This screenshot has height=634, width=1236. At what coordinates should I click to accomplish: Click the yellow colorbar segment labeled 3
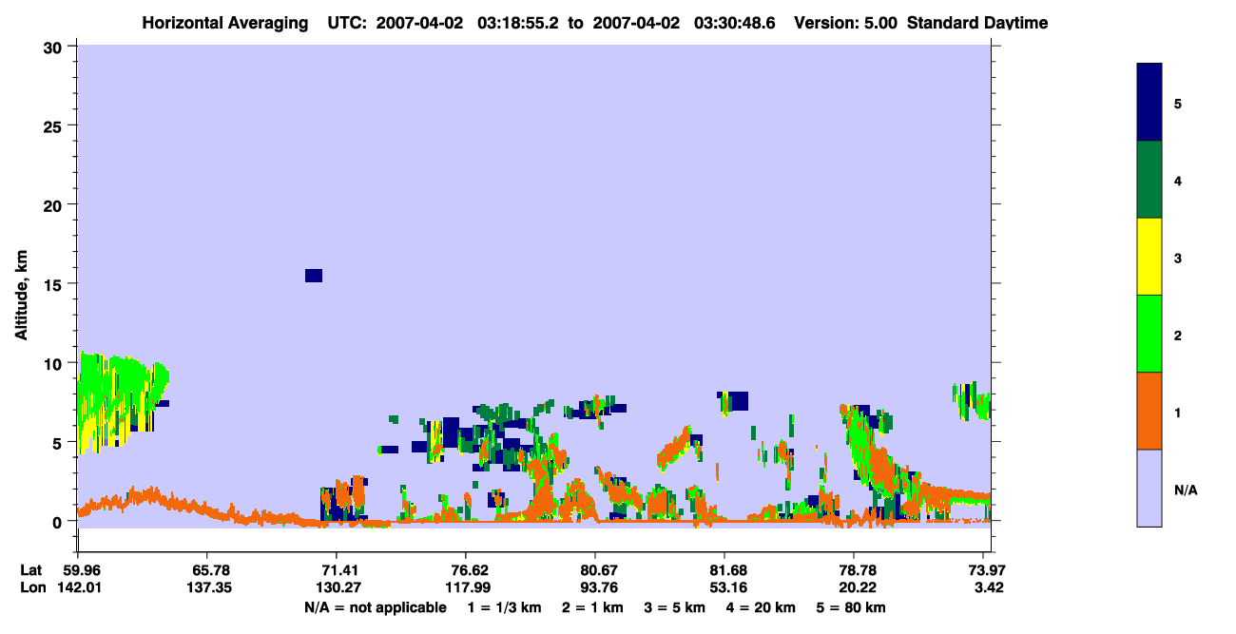point(1149,257)
